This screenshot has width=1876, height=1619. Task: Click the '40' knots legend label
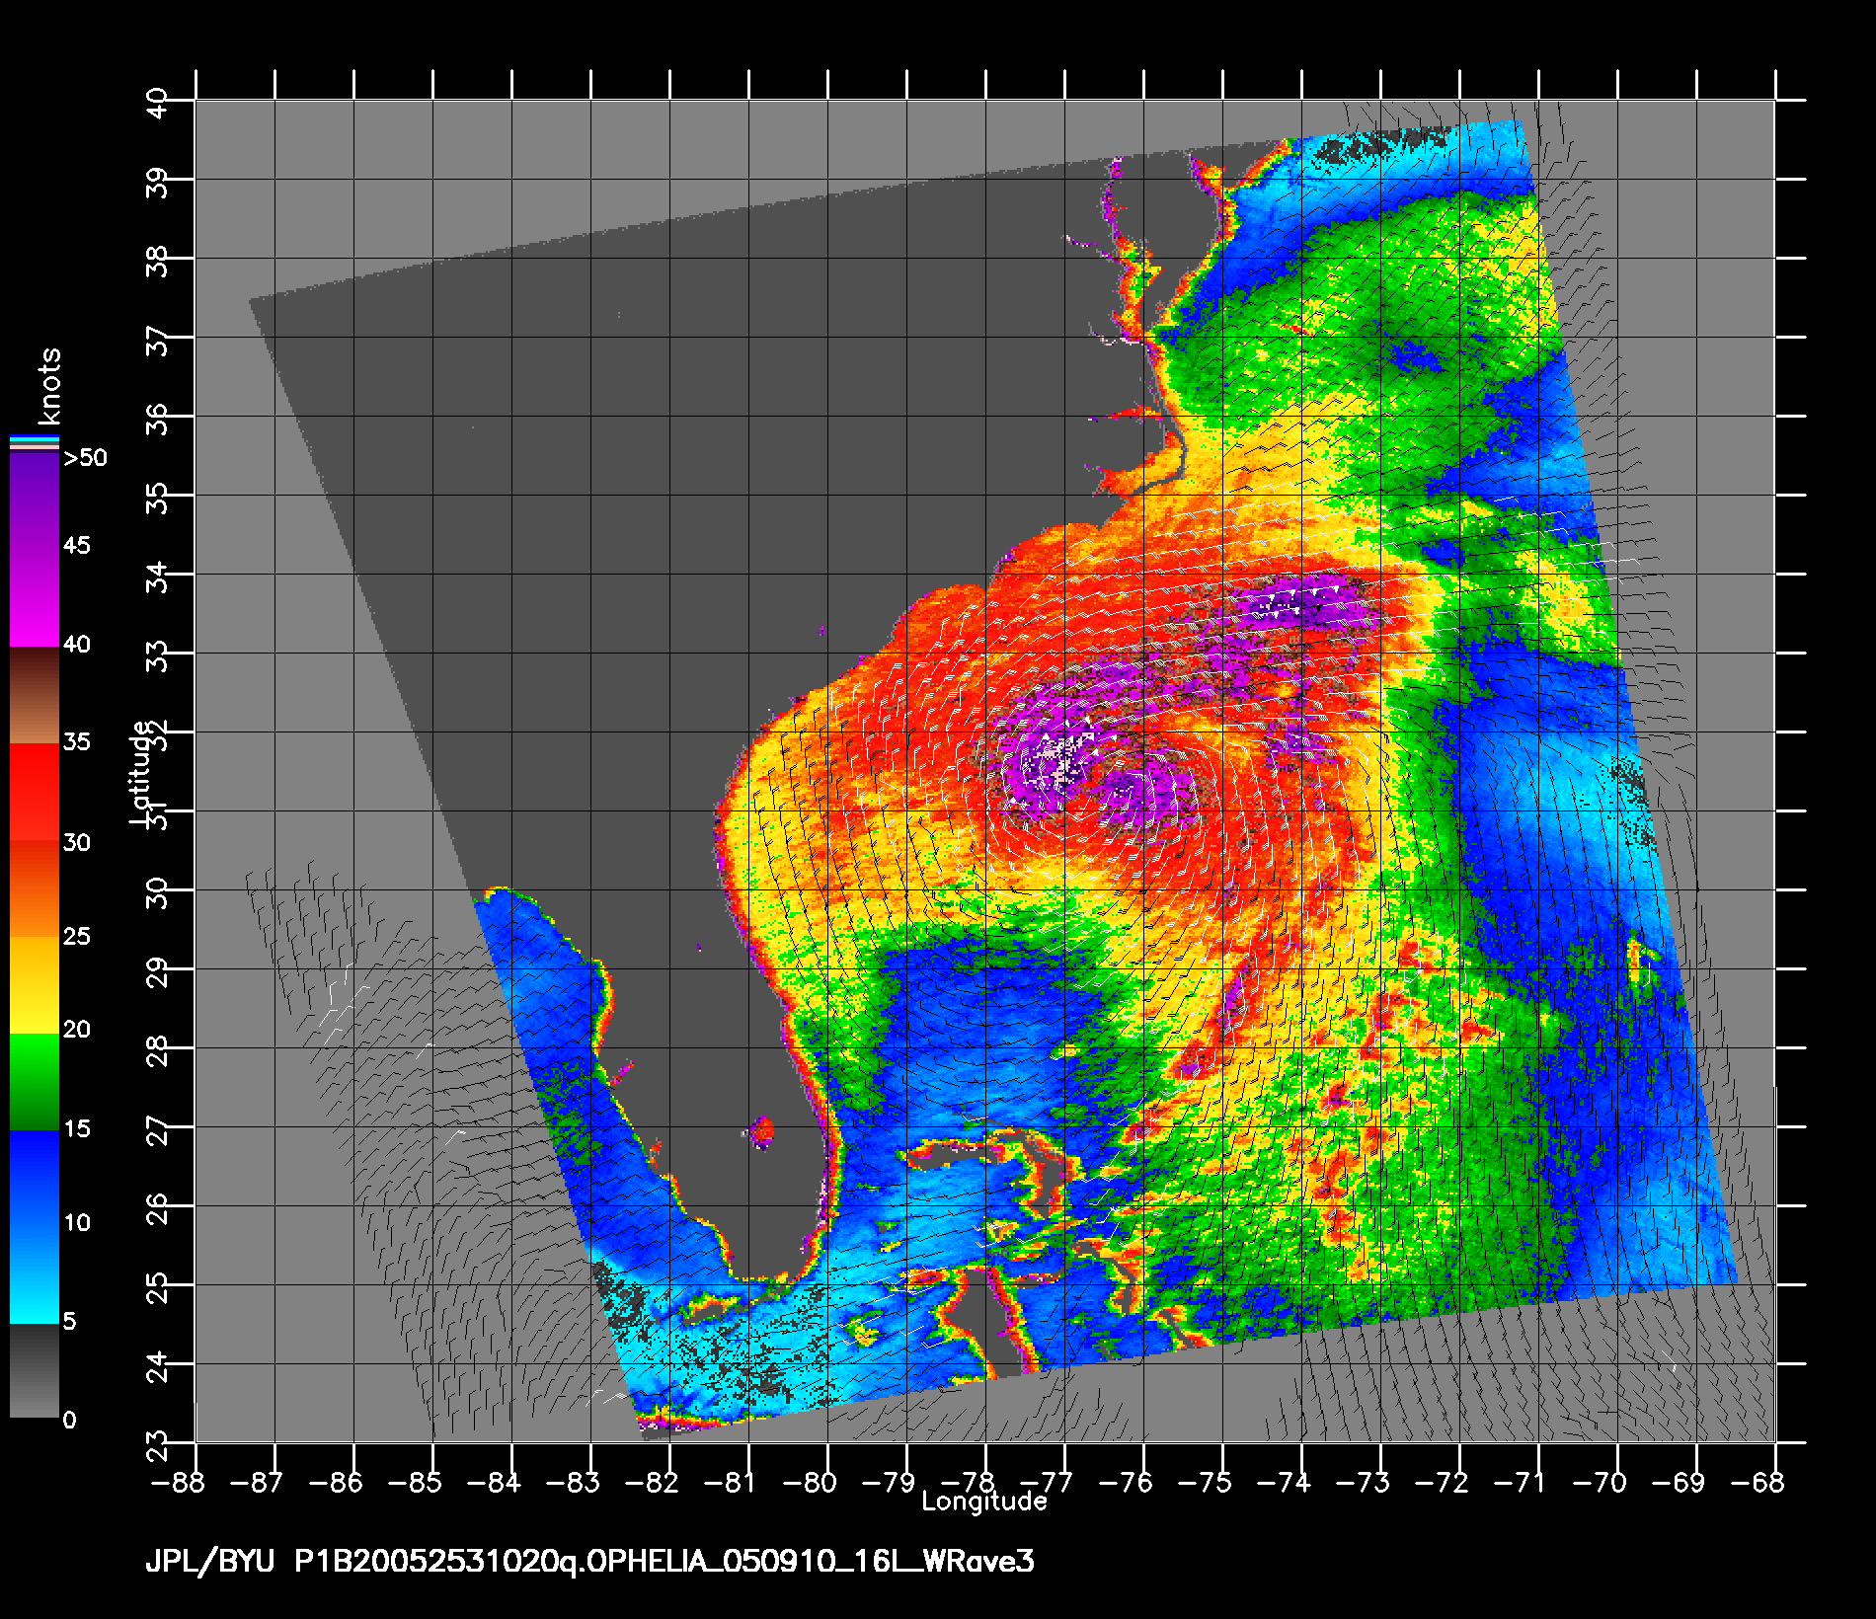pos(77,645)
